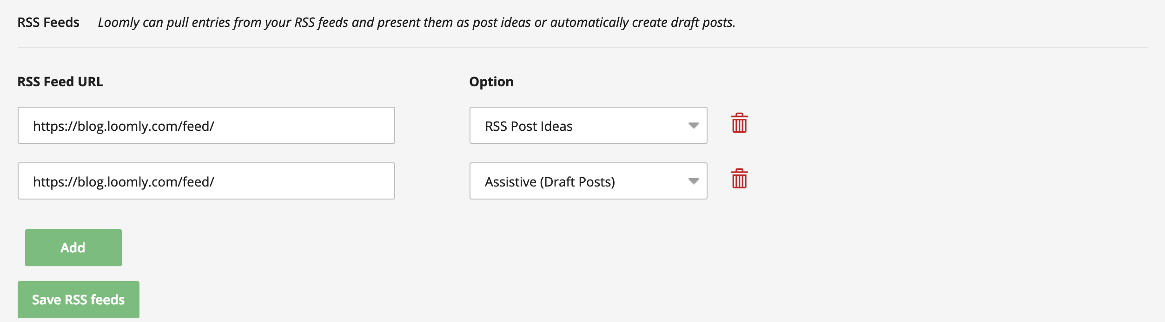This screenshot has height=322, width=1165.
Task: Click the chevron in the second Option dropdown
Action: (693, 181)
